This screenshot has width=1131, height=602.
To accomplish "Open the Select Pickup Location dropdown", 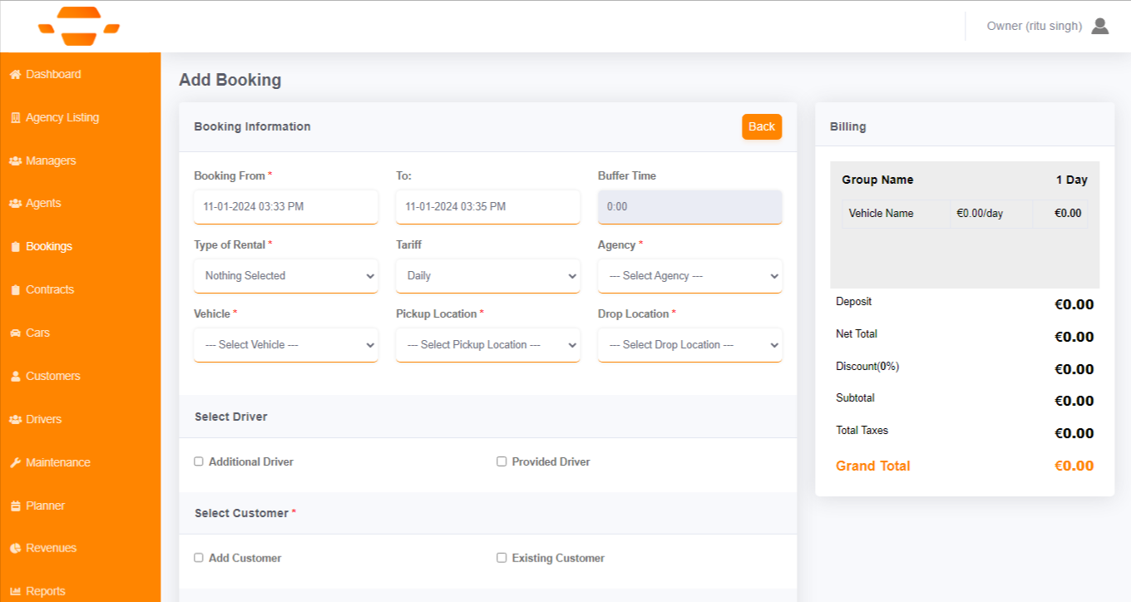I will [487, 345].
